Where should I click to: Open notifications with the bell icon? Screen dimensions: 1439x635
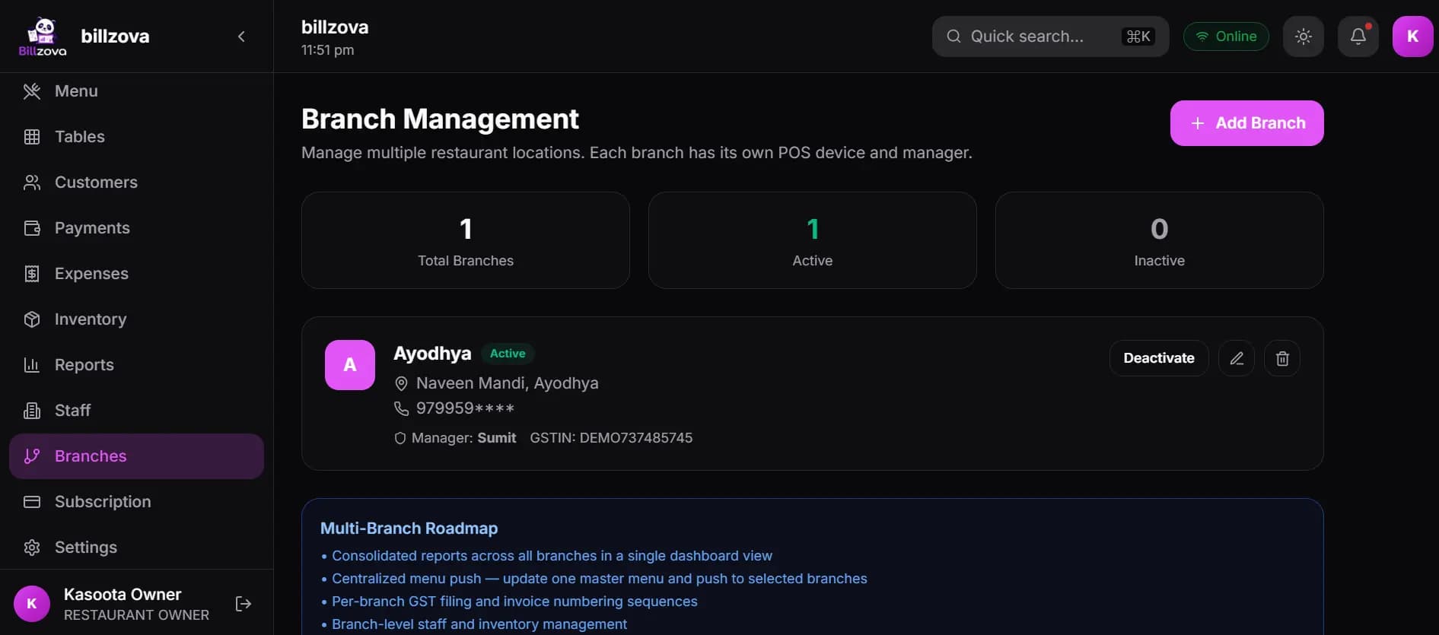coord(1358,37)
